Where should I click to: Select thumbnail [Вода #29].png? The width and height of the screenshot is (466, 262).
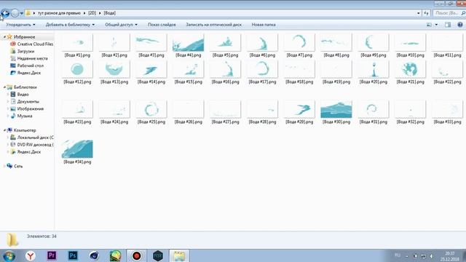[x=299, y=109]
